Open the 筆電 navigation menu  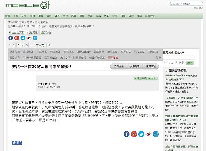point(41,16)
